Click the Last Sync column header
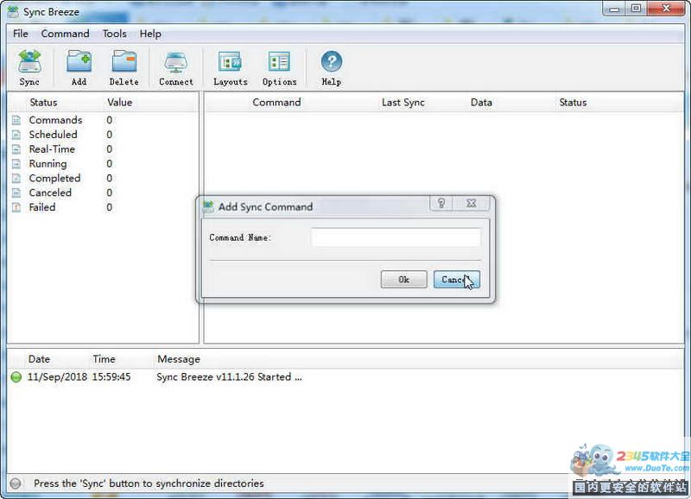The width and height of the screenshot is (691, 499). (403, 102)
